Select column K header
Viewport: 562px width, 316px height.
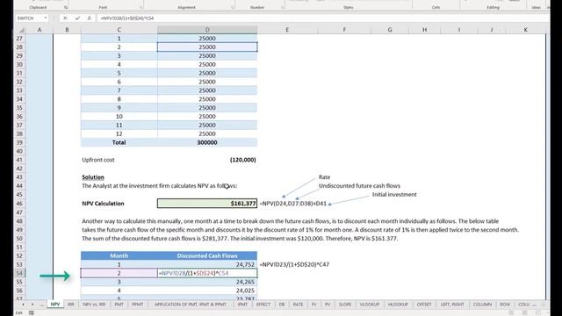coord(525,30)
